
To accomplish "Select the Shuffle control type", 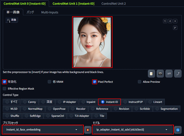I will 12,116.
